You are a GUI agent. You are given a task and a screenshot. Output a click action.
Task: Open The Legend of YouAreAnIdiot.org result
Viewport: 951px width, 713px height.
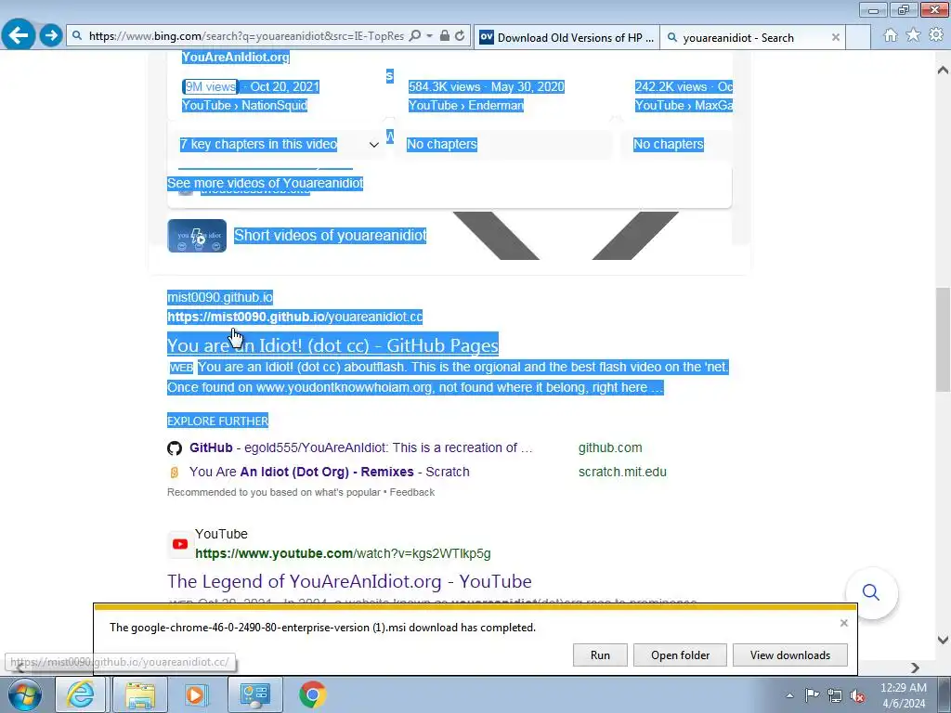tap(349, 581)
